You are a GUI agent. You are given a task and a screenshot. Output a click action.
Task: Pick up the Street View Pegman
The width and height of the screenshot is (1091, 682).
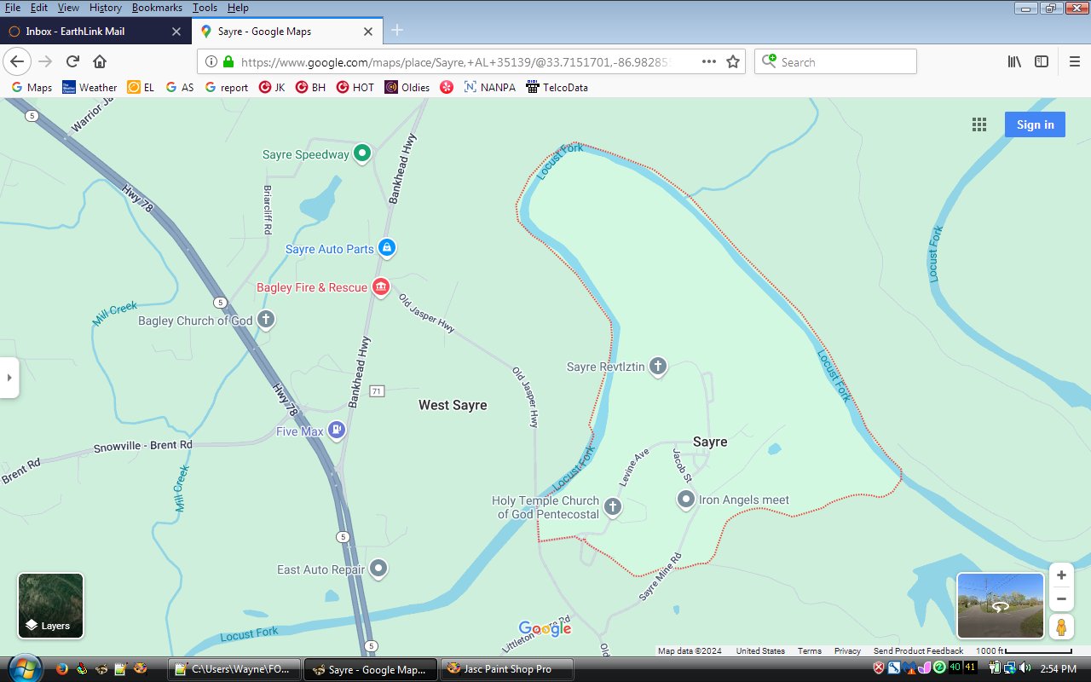click(1061, 627)
